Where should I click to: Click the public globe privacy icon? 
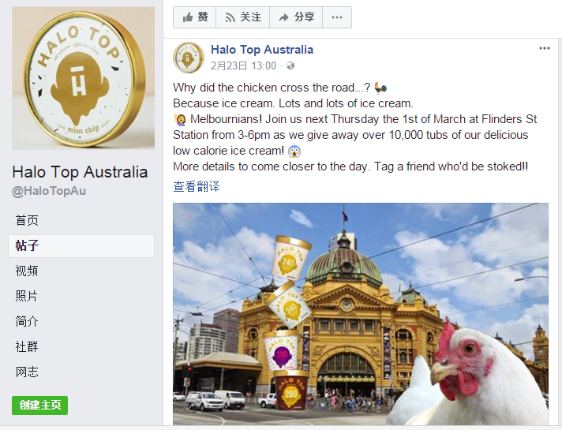coord(290,66)
